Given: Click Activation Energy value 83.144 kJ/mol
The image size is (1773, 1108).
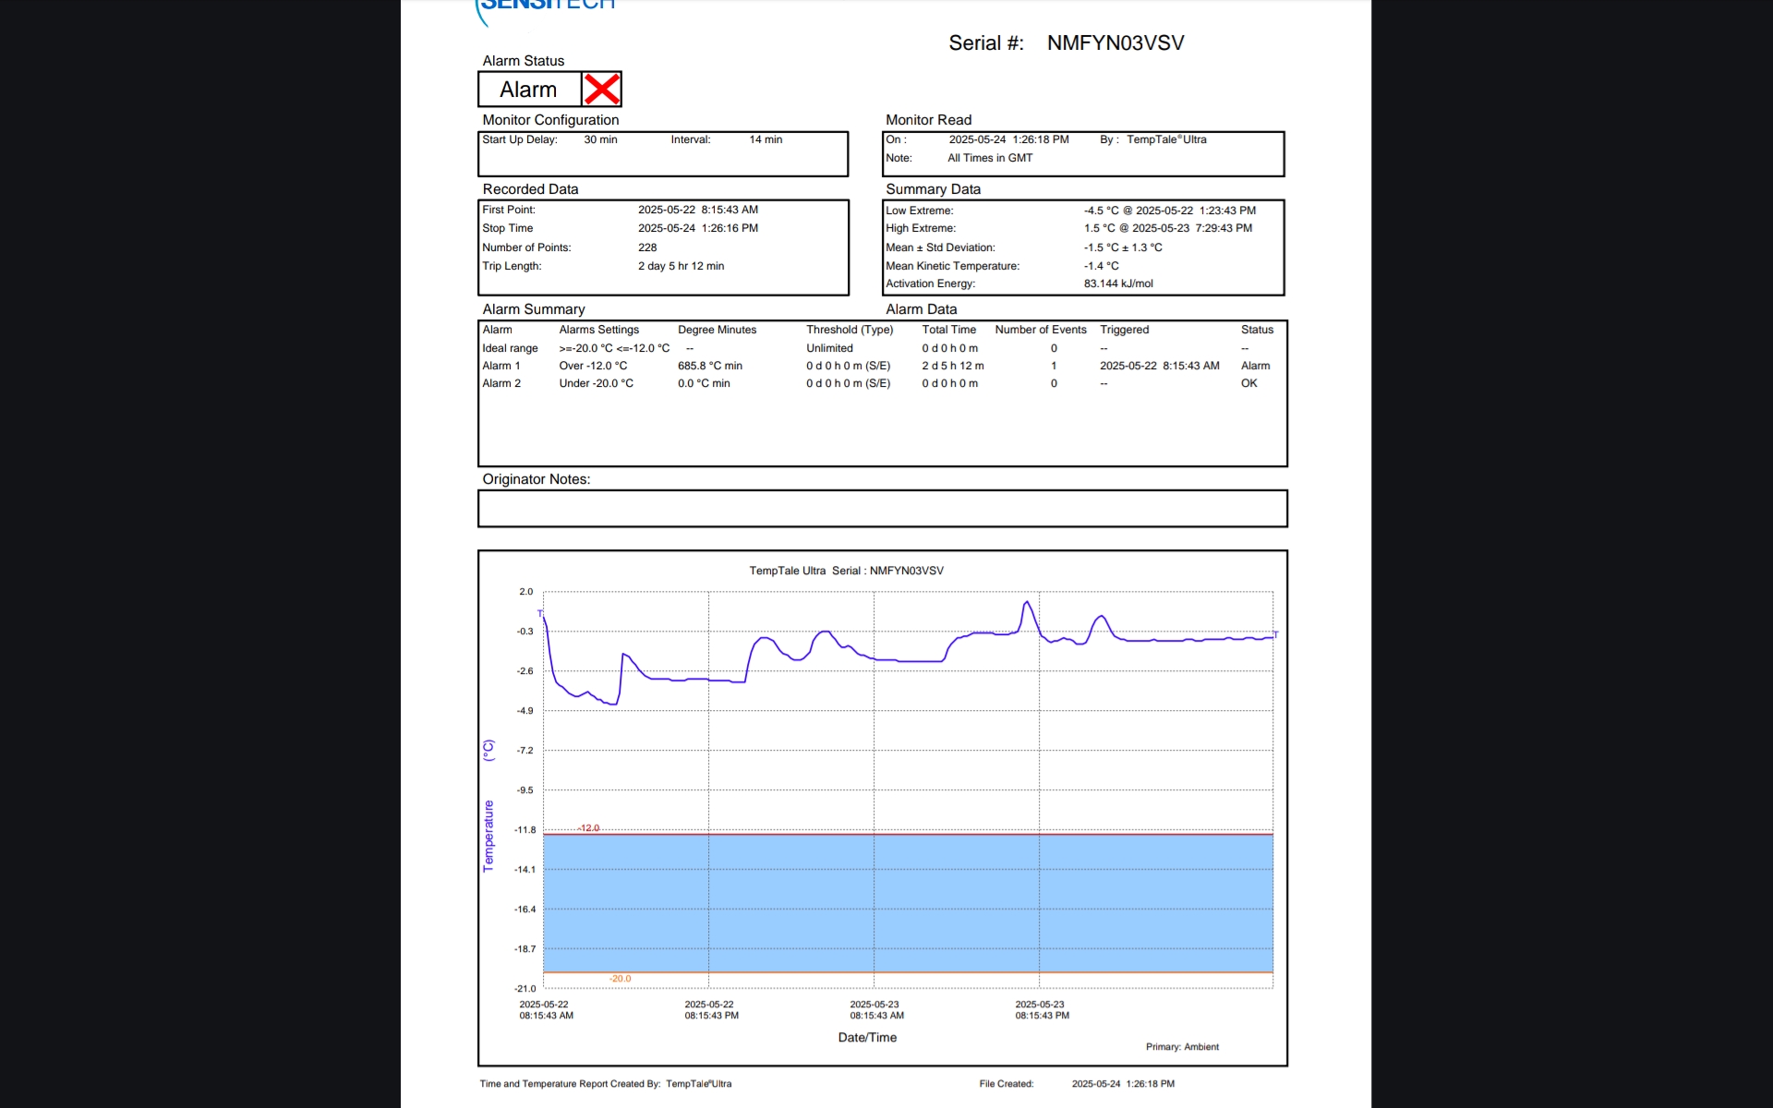Looking at the screenshot, I should pyautogui.click(x=1118, y=283).
